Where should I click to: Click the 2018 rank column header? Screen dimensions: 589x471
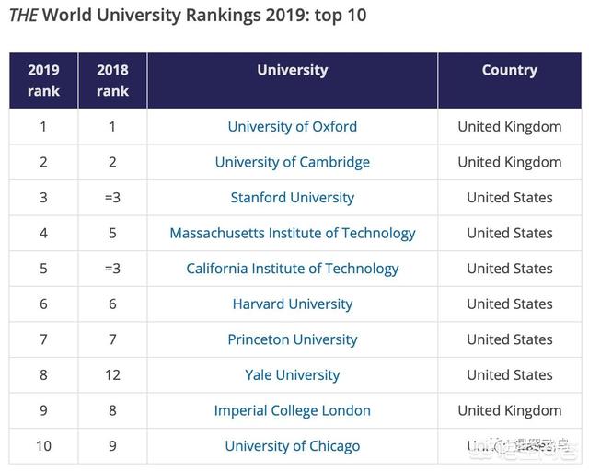click(112, 81)
